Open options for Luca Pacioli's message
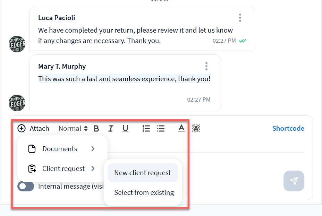Image resolution: width=322 pixels, height=216 pixels. tap(240, 18)
